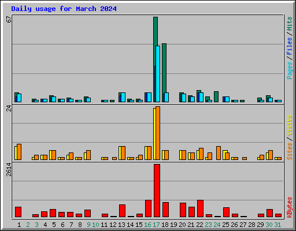Viewport: 296px width, 231px height.
Task: Select the cyan Pages bar for day 17
Action: point(158,74)
